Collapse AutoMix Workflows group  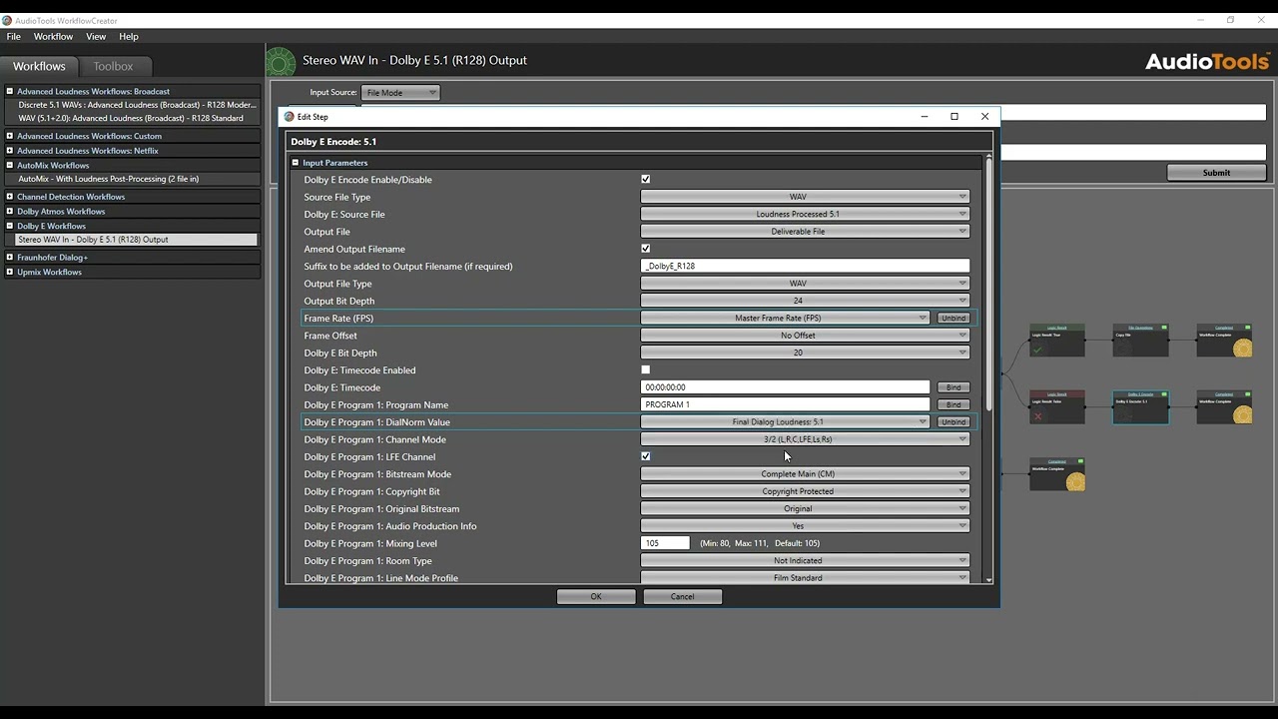pos(10,166)
